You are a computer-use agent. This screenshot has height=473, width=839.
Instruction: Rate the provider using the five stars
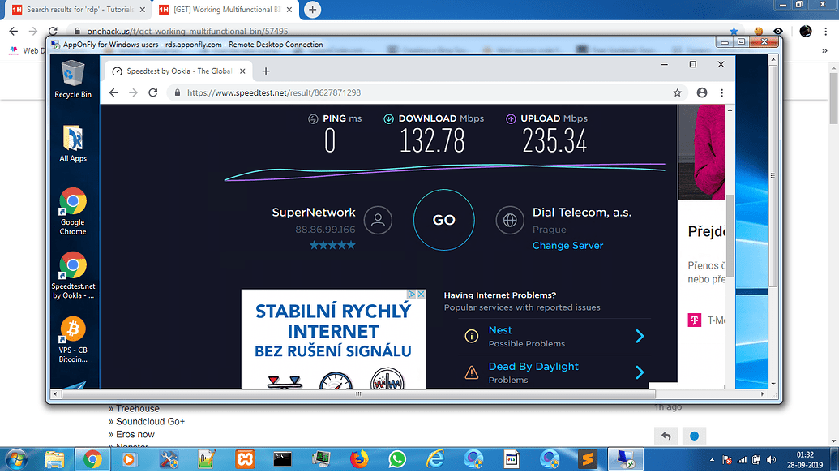click(332, 245)
